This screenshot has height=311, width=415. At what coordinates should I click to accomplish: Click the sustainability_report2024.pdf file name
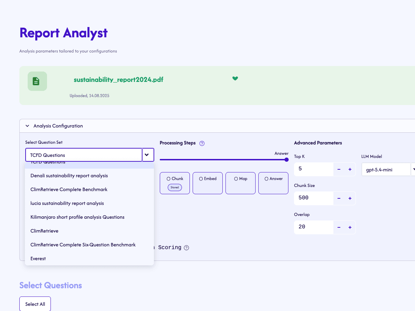(118, 80)
